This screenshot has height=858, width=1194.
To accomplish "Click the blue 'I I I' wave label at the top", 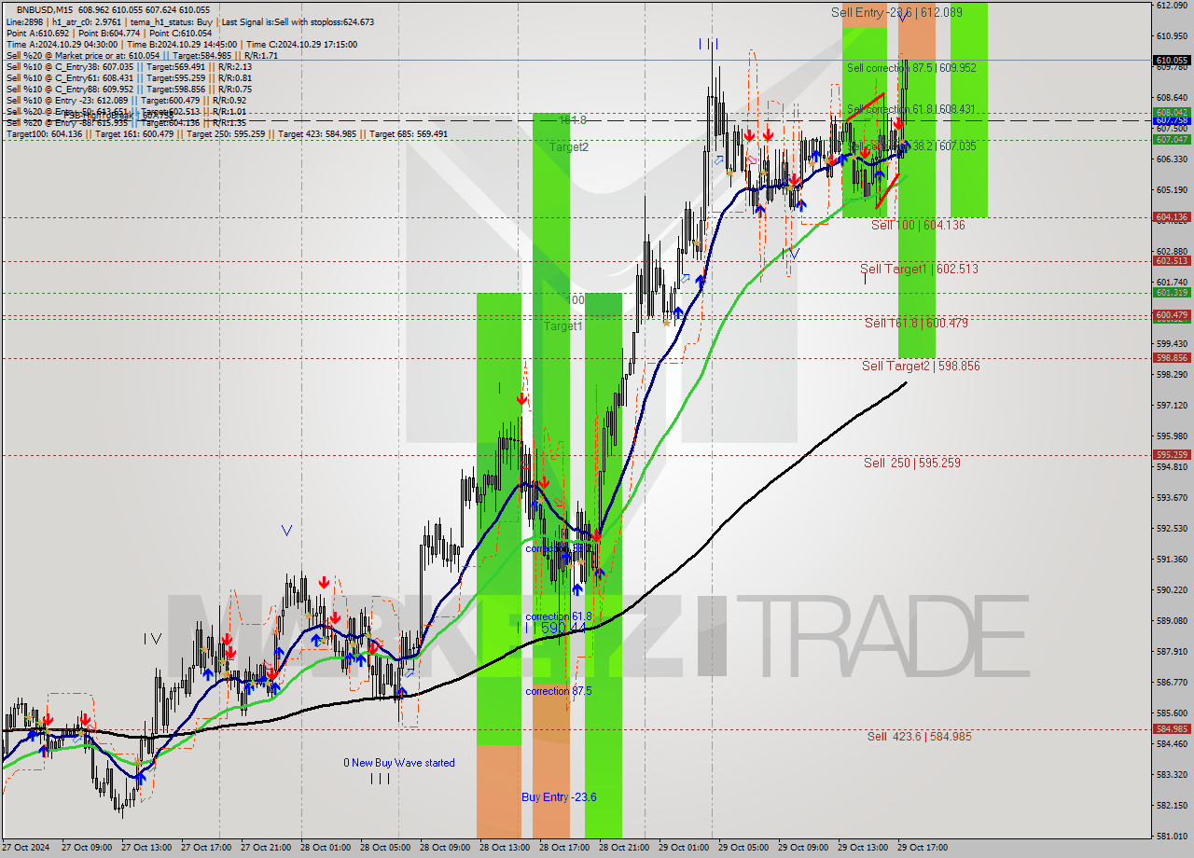I will tap(708, 43).
